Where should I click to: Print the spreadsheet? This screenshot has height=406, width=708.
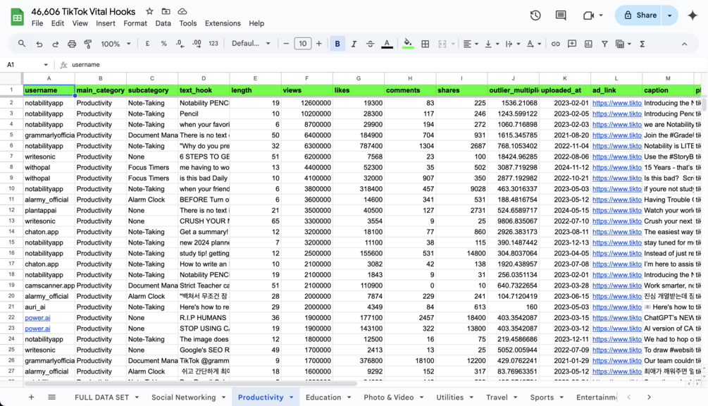coord(72,44)
